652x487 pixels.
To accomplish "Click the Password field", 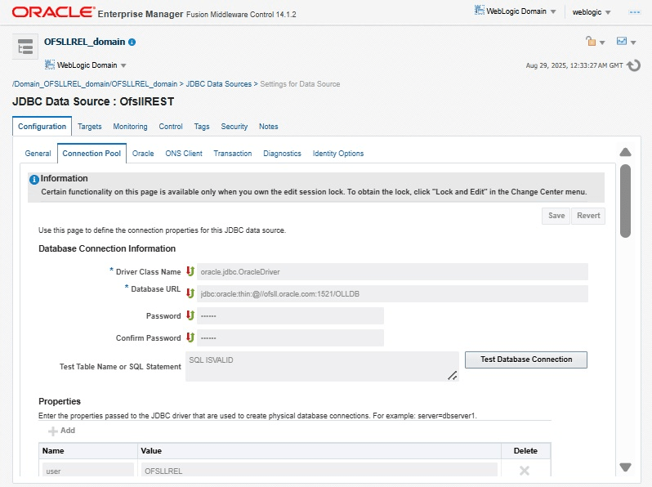I will [290, 315].
